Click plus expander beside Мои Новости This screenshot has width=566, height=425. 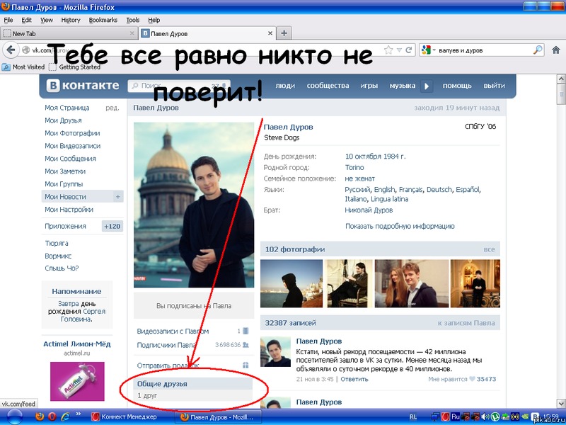point(117,197)
